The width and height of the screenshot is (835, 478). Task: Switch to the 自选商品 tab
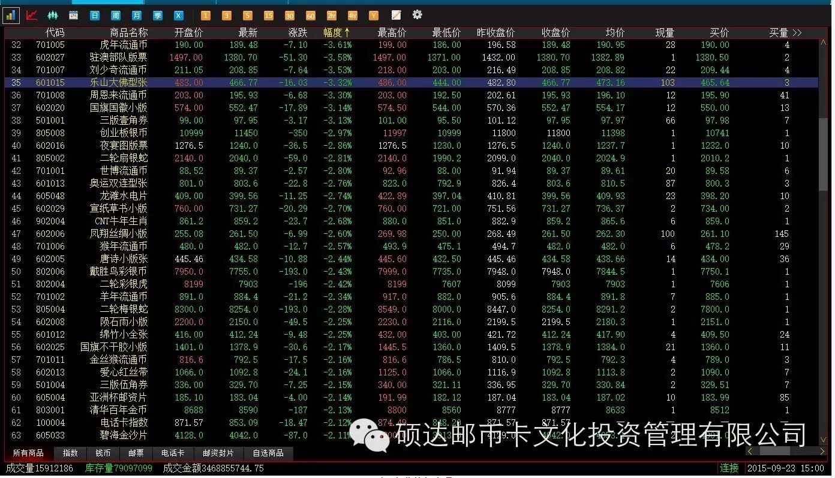pos(268,453)
